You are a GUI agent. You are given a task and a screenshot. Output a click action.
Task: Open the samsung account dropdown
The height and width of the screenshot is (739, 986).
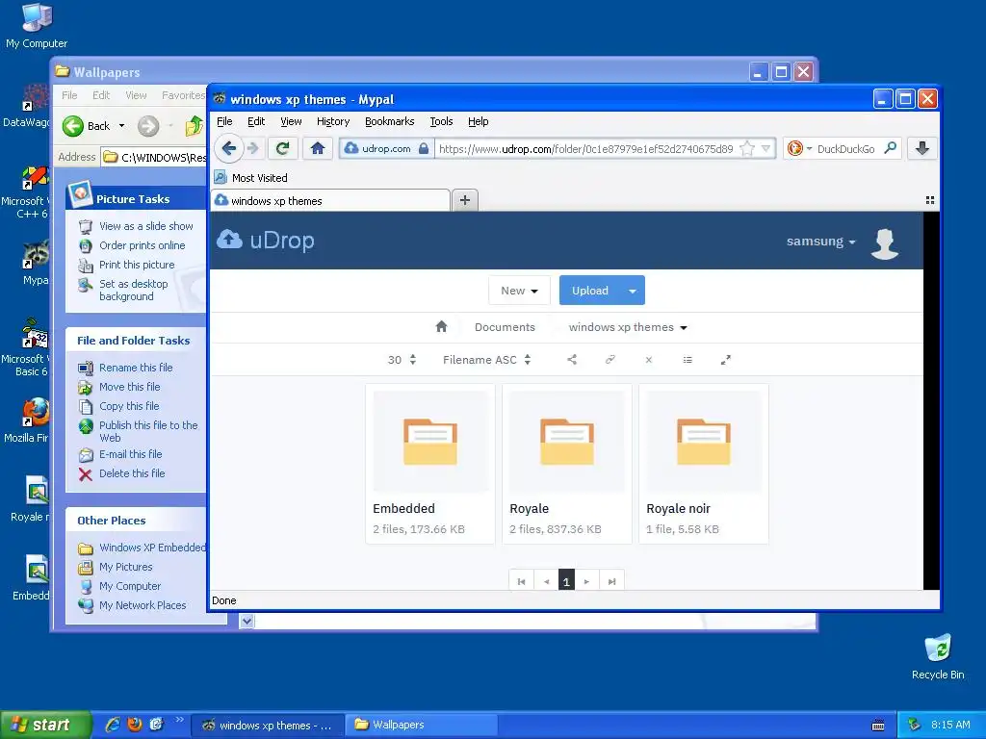point(820,242)
